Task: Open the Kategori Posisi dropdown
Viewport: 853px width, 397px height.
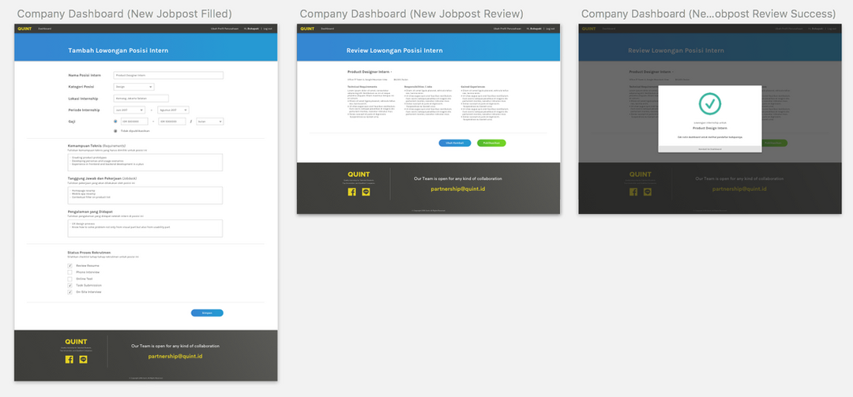Action: [134, 87]
